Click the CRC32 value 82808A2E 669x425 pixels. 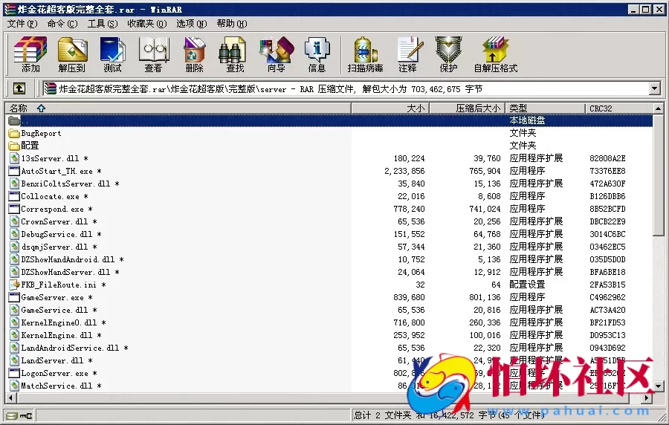(x=607, y=158)
